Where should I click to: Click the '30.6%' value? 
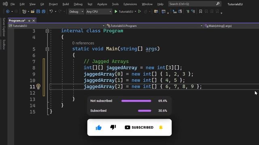[x=163, y=111]
